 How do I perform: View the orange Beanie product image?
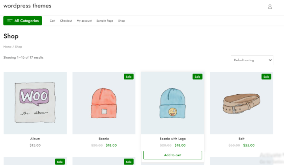click(104, 103)
